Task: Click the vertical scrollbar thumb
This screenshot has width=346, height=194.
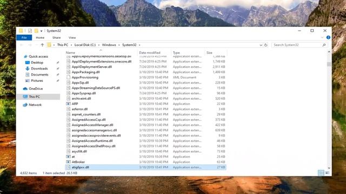Action: pos(329,64)
